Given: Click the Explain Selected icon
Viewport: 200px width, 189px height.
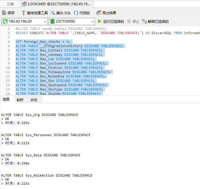Looking at the screenshot, I should click(x=144, y=21).
